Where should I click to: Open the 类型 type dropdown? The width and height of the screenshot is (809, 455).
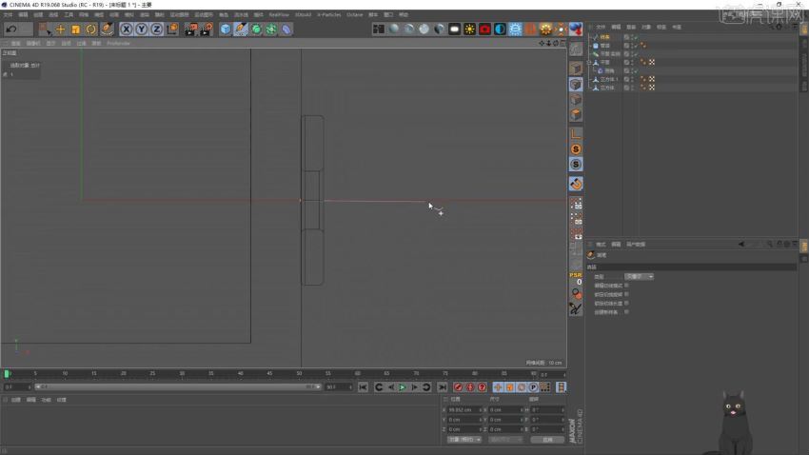(639, 276)
